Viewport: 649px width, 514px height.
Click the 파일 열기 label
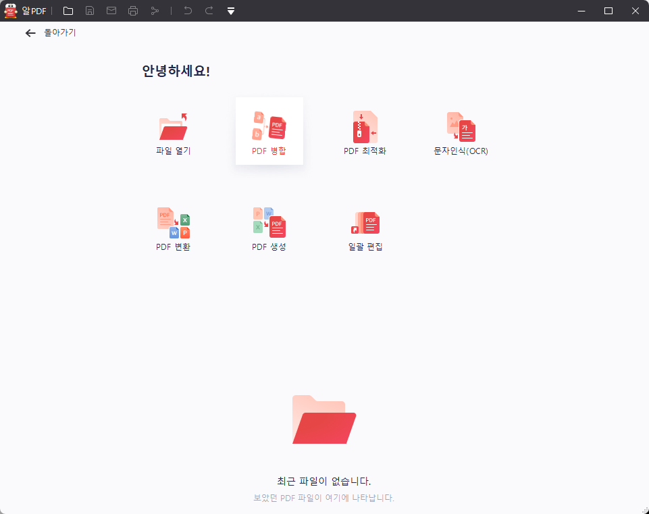174,151
